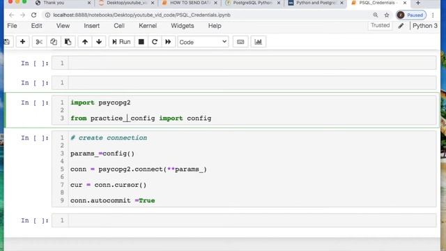The width and height of the screenshot is (446, 251).
Task: Click the psycopg2.connect line
Action: click(139, 169)
